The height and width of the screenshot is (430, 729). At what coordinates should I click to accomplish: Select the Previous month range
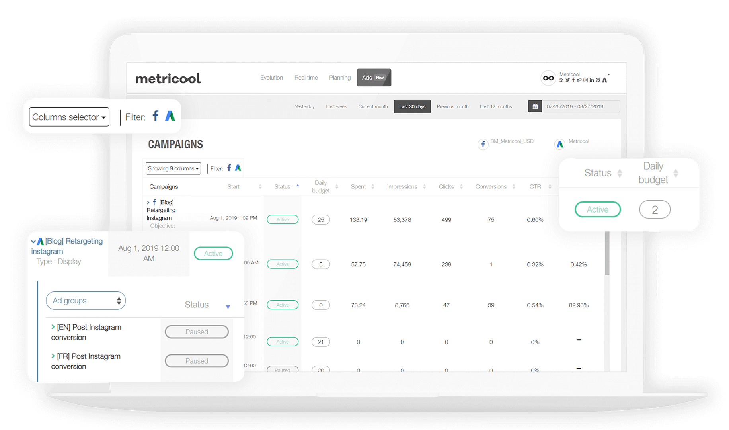point(452,106)
